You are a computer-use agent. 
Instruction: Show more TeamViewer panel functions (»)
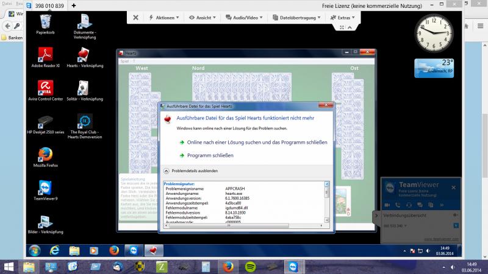[x=441, y=205]
